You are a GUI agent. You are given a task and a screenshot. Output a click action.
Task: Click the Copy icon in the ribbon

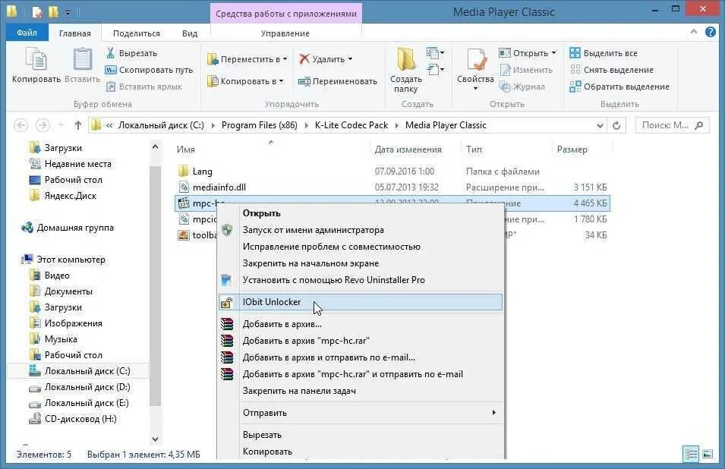click(36, 61)
